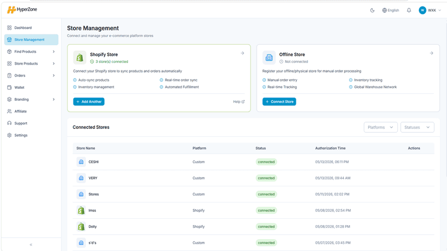The width and height of the screenshot is (447, 251).
Task: Click connected badge in s'd's row
Action: point(266,243)
